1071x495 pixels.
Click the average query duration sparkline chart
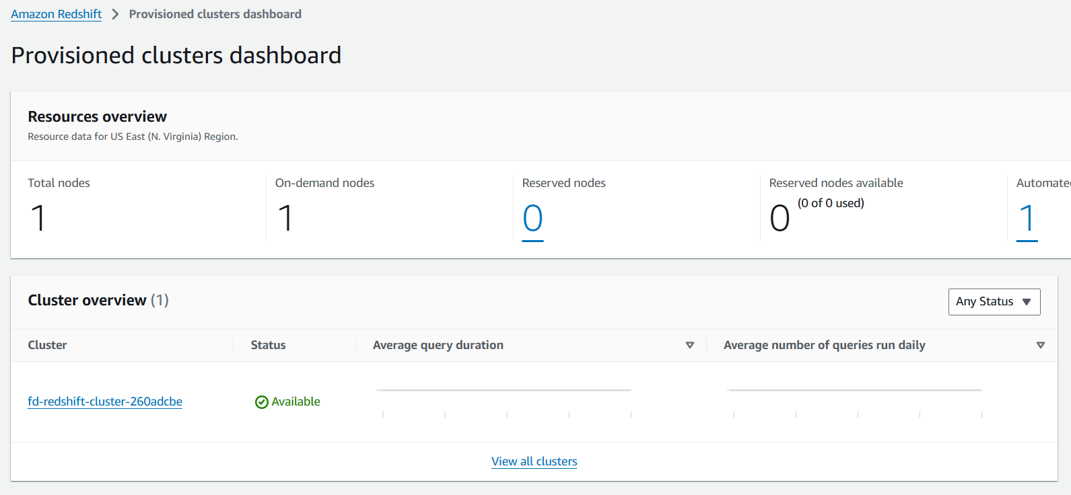tap(504, 401)
